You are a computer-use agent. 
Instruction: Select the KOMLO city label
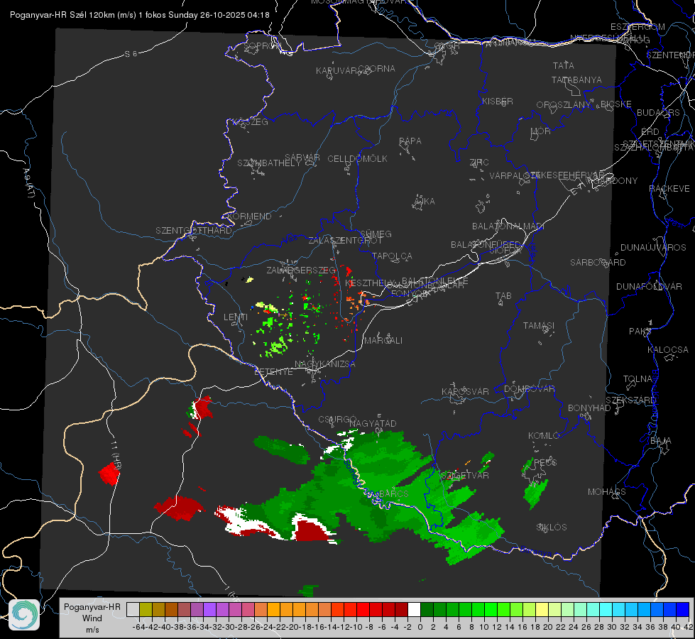click(x=544, y=436)
